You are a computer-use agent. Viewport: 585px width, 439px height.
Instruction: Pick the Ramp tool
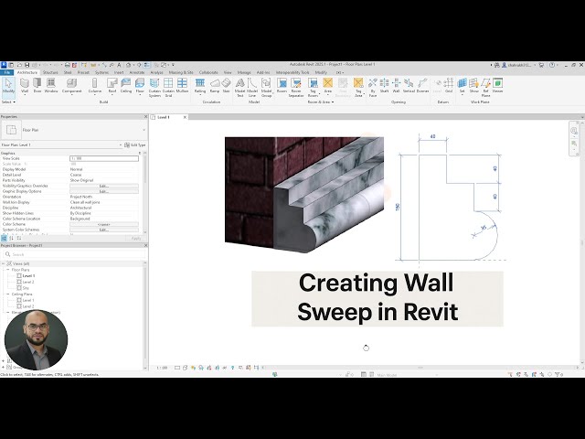[215, 86]
